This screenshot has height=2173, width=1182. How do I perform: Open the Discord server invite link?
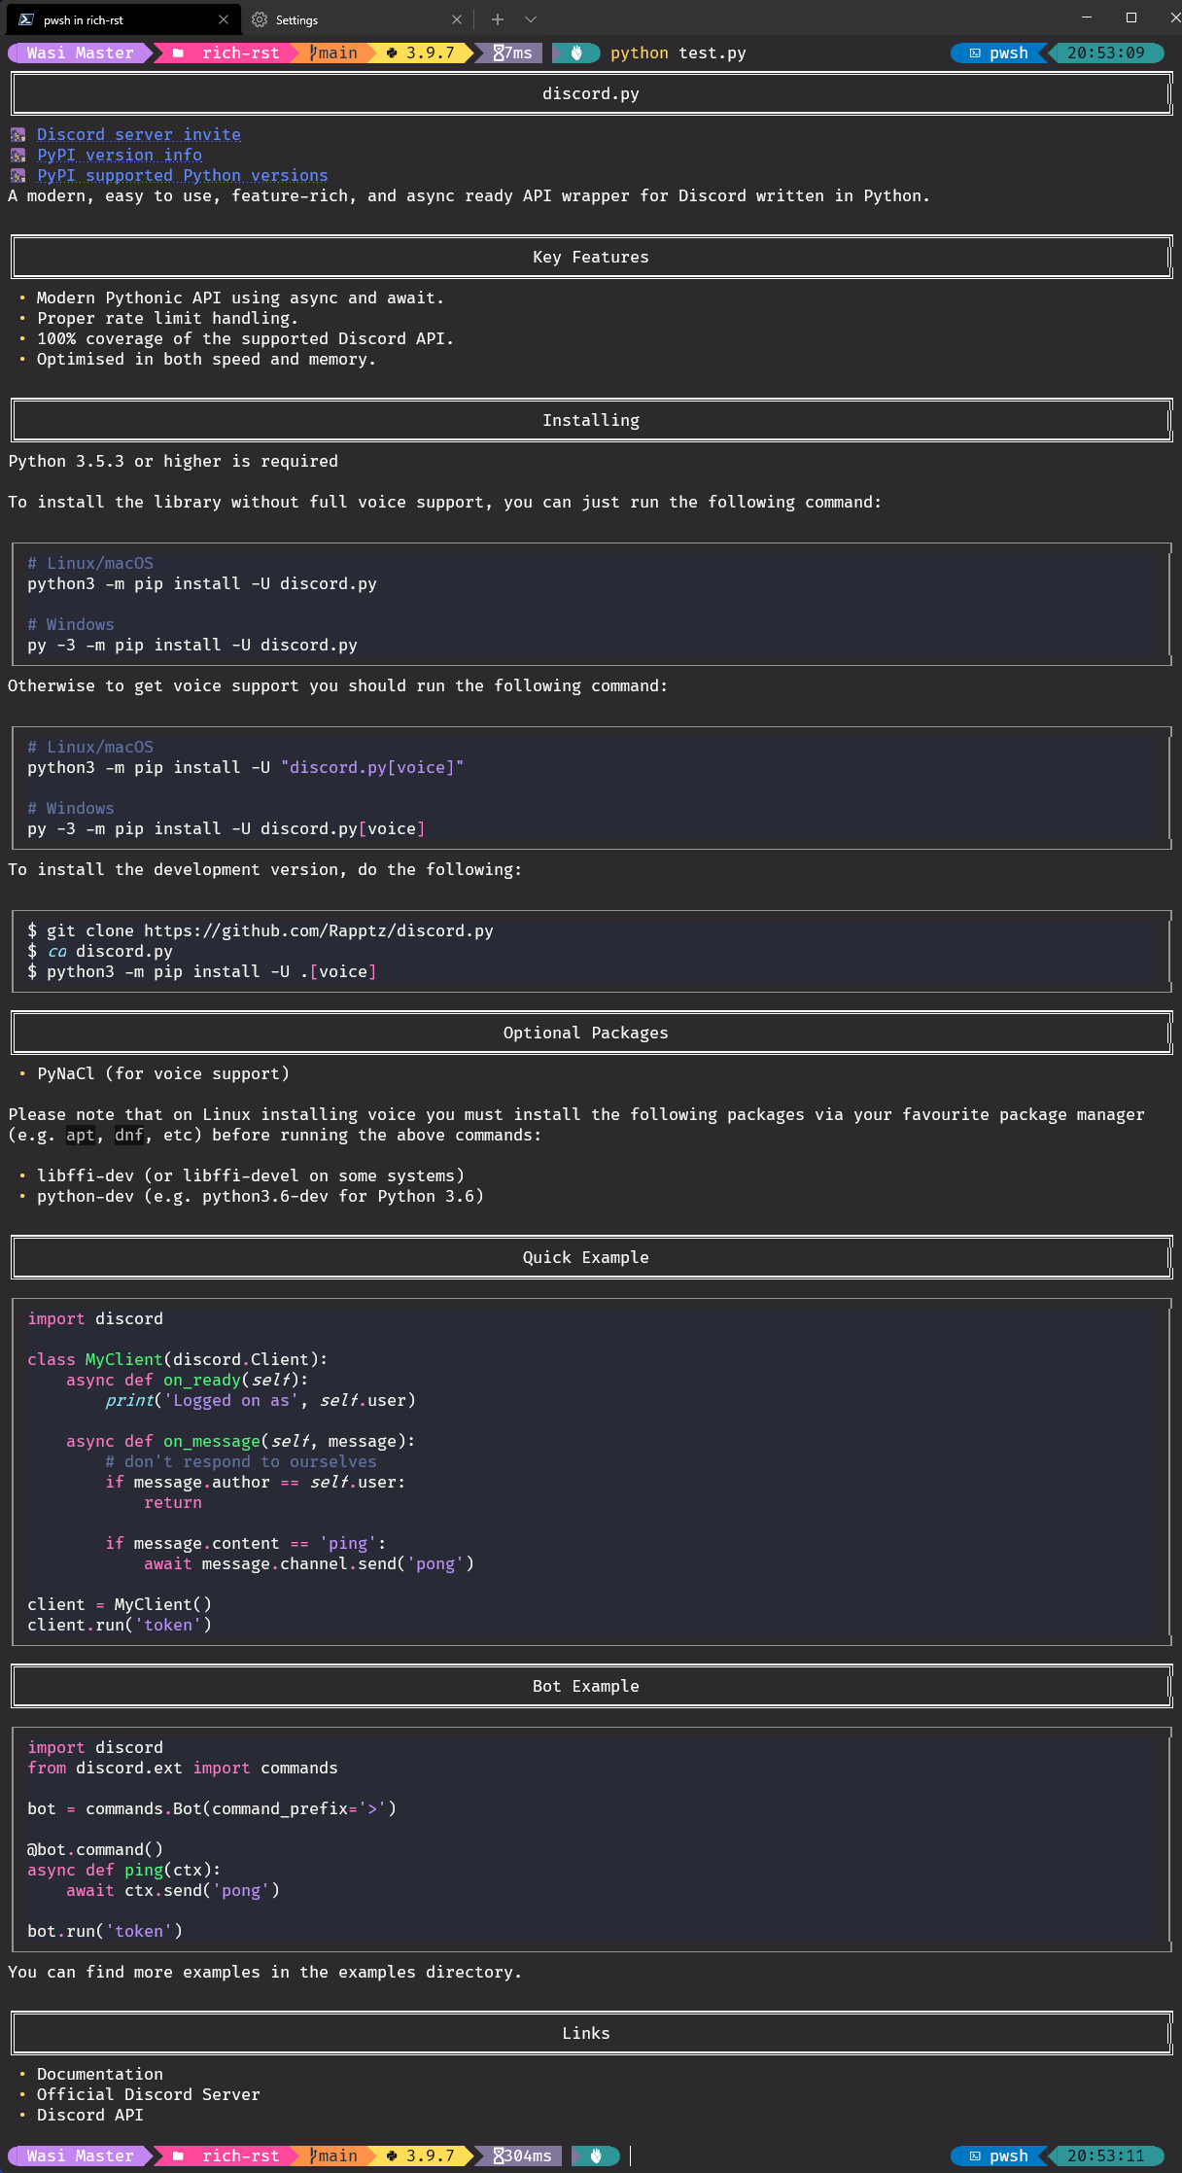click(137, 134)
